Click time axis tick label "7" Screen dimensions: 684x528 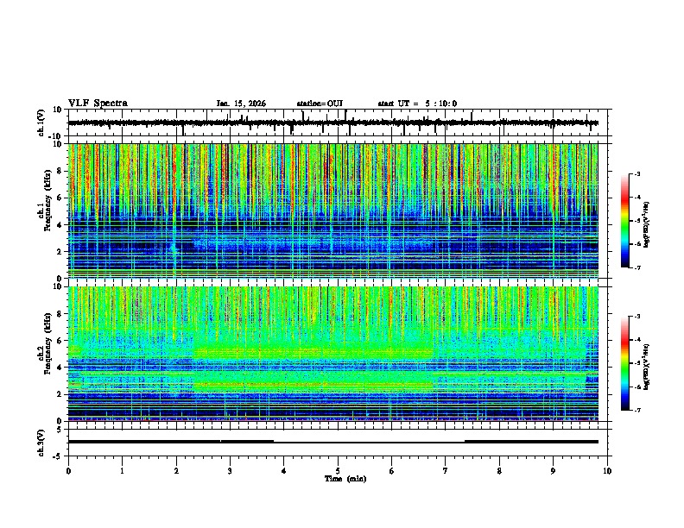[446, 471]
